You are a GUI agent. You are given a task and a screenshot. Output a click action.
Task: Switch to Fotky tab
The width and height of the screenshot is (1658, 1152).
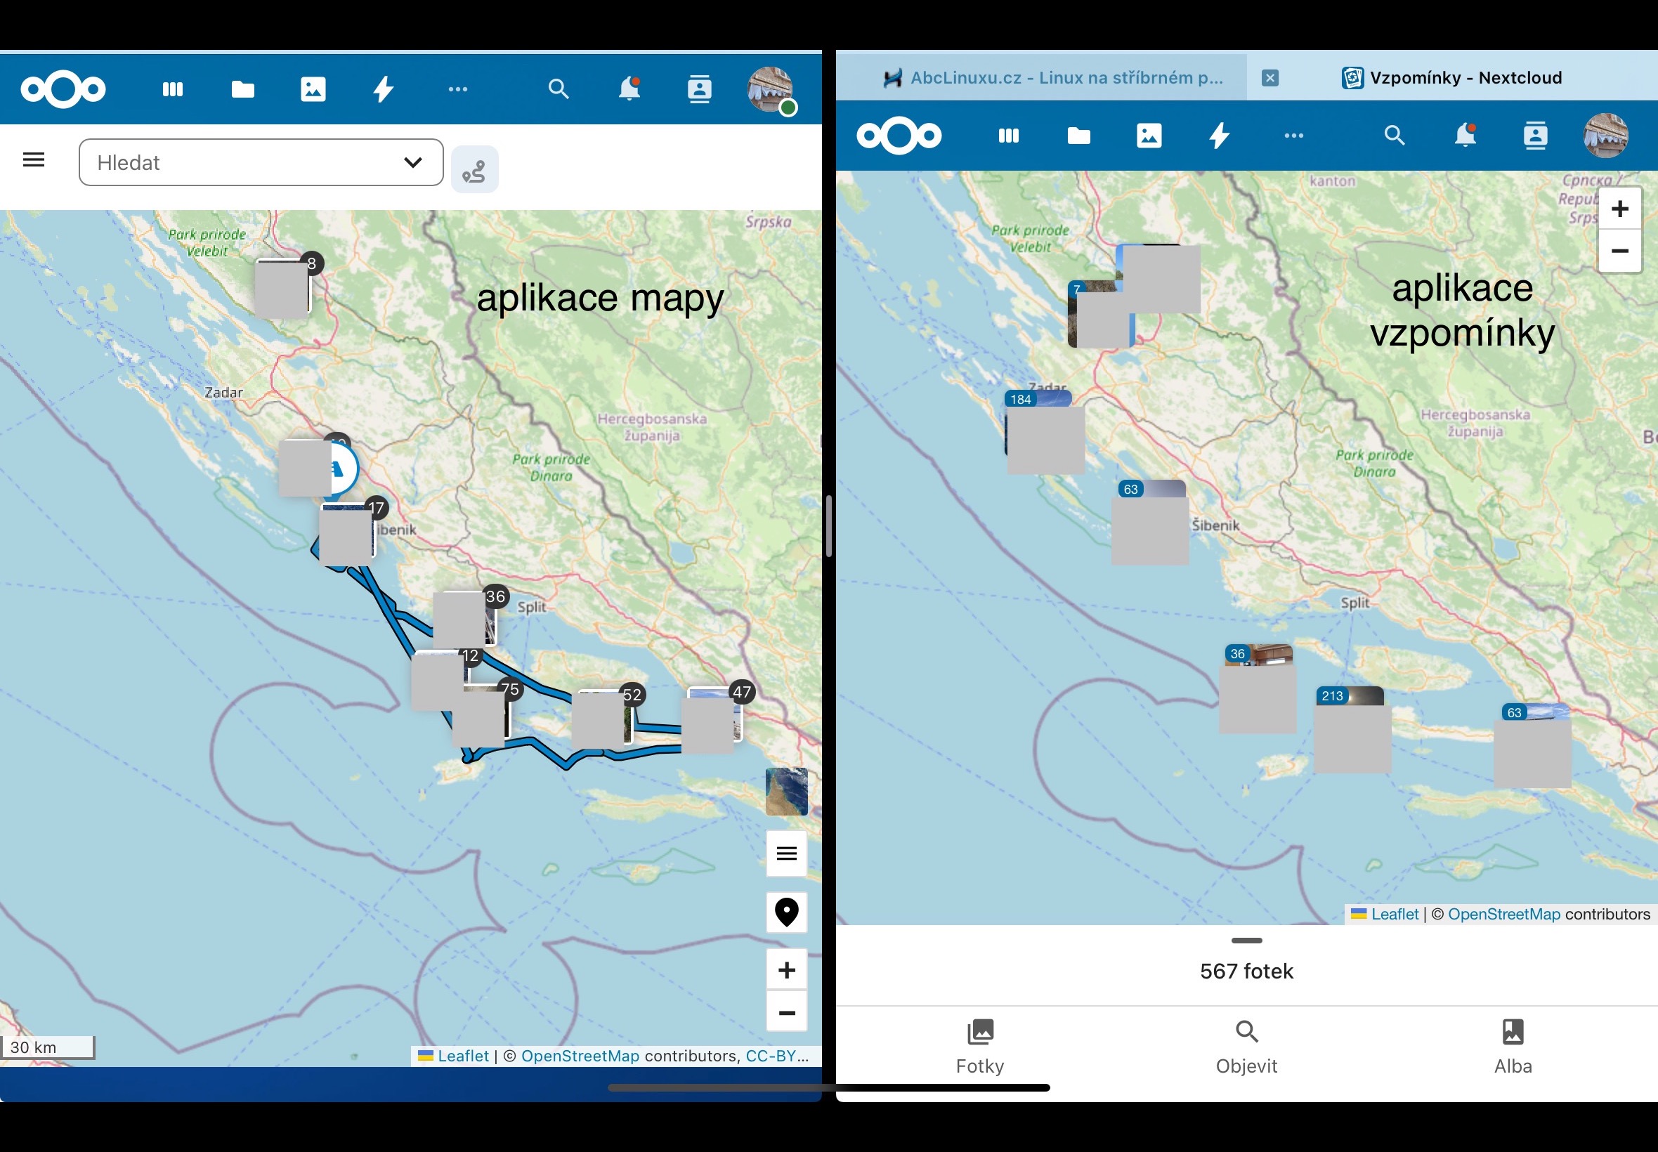pyautogui.click(x=980, y=1048)
